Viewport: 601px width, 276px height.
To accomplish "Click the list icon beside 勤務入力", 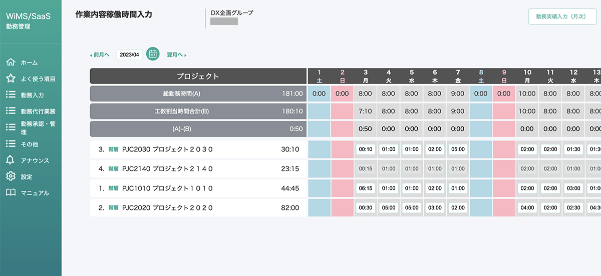I will pyautogui.click(x=10, y=94).
